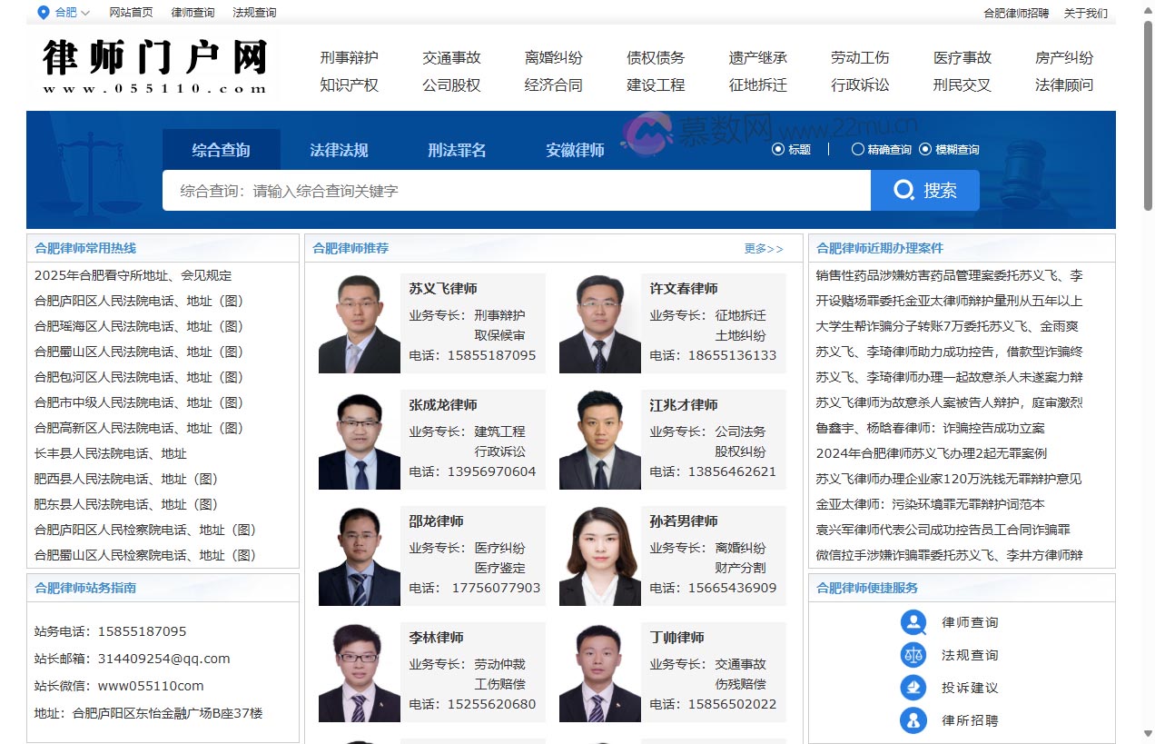This screenshot has height=744, width=1155.
Task: Select the 精确查询 radio button
Action: pos(857,149)
